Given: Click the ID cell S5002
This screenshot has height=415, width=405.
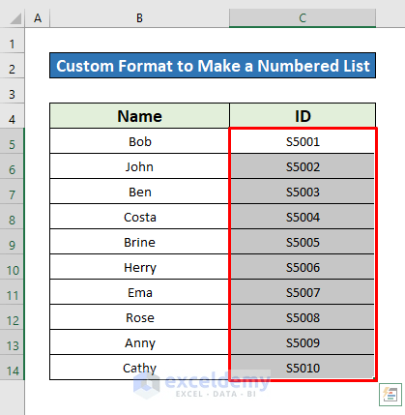Looking at the screenshot, I should [x=303, y=166].
